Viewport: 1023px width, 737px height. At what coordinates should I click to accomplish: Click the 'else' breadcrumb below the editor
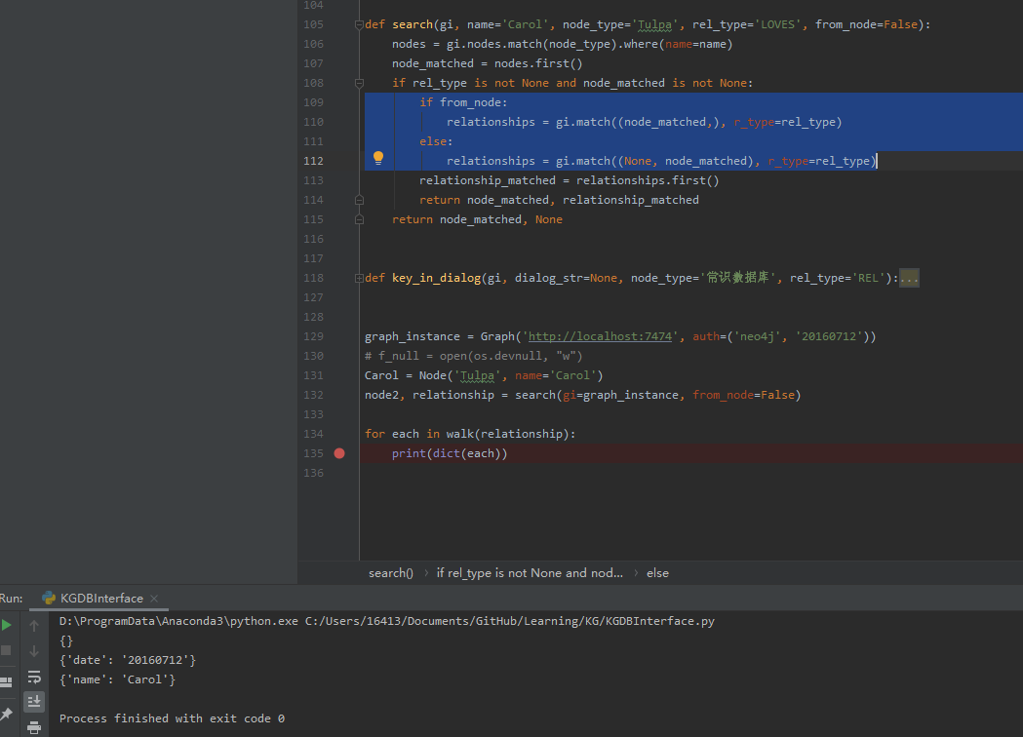[x=657, y=572]
